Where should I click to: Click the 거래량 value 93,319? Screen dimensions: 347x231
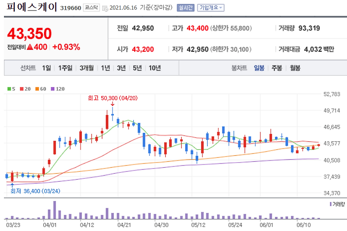309,28
